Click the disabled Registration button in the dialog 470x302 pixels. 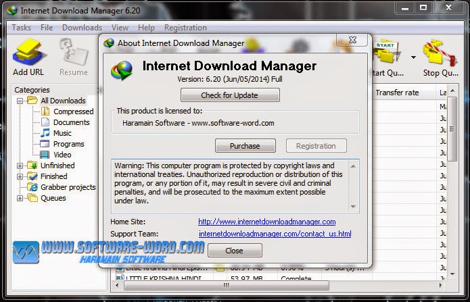click(316, 146)
